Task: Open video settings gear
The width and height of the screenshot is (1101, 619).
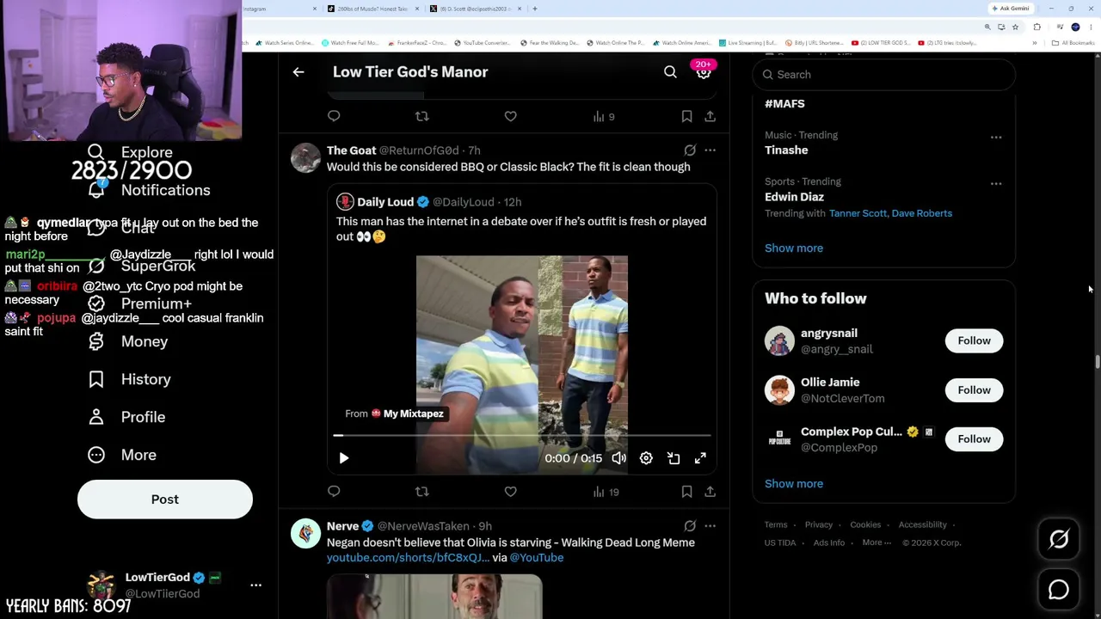Action: (x=646, y=458)
